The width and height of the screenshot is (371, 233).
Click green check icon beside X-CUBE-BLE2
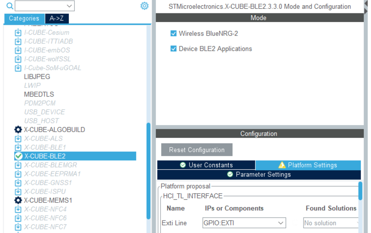(18, 156)
